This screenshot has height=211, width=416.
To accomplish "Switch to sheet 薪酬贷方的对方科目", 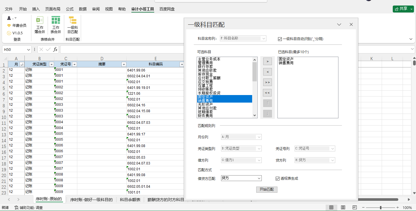I will [x=166, y=200].
